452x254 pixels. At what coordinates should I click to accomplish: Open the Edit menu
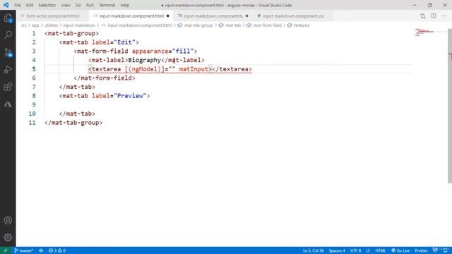click(x=30, y=5)
